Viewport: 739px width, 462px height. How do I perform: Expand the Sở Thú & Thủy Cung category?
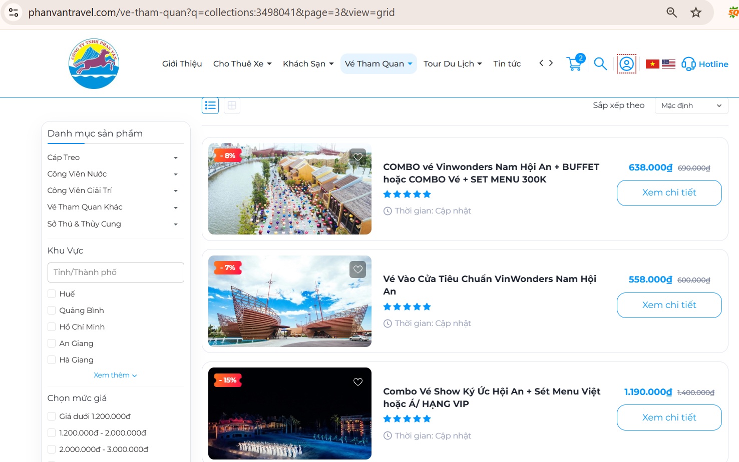(x=176, y=224)
